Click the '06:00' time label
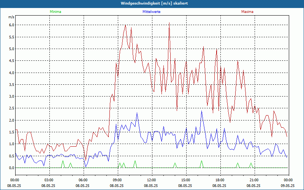Screen dimensions: 304x190 [84, 180]
